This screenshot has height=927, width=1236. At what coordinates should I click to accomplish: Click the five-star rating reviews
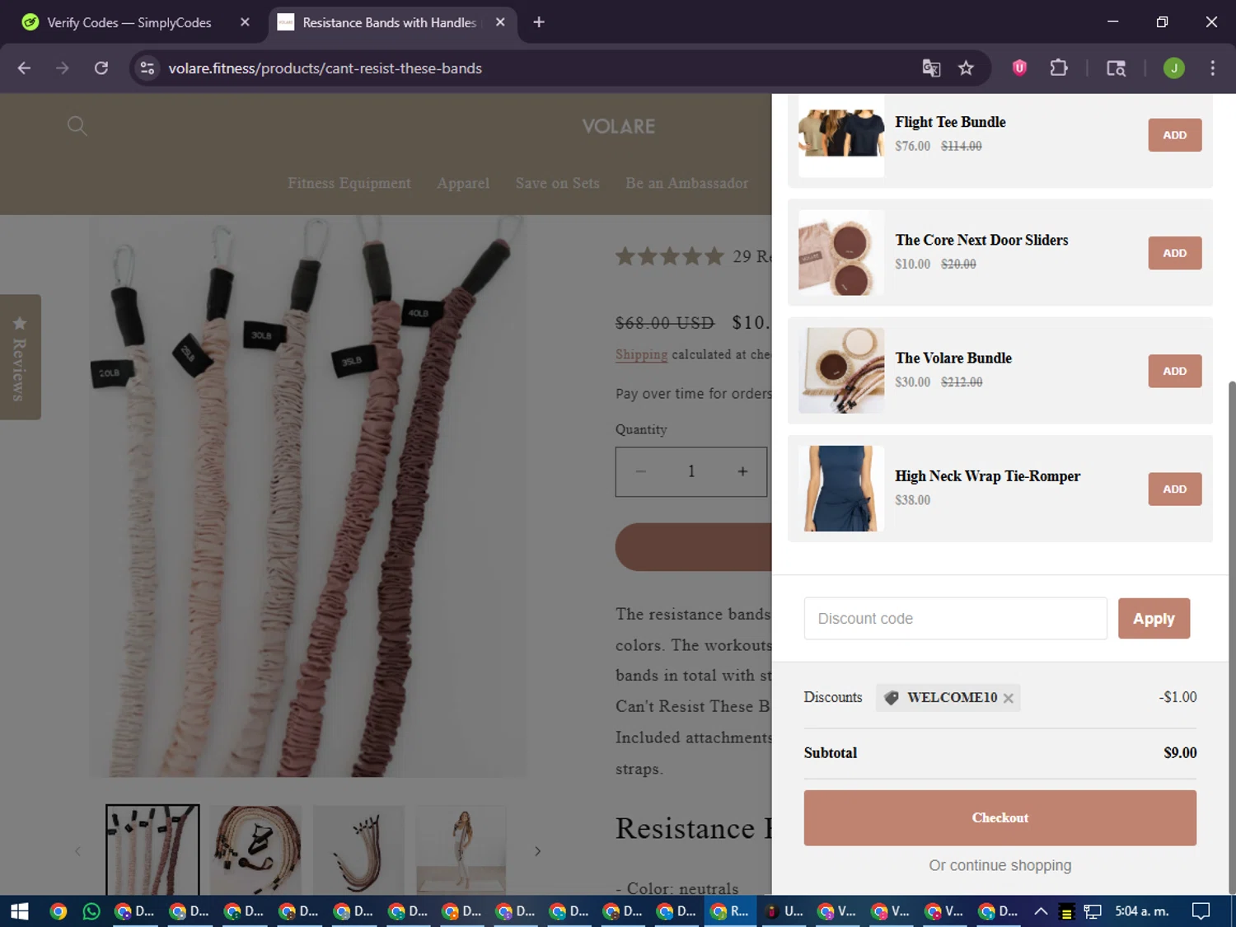[669, 256]
